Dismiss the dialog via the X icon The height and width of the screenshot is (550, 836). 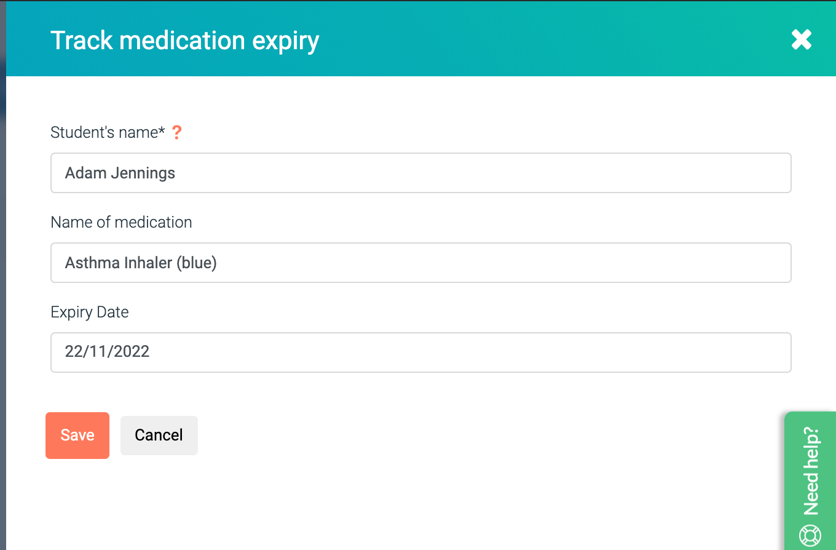click(802, 39)
